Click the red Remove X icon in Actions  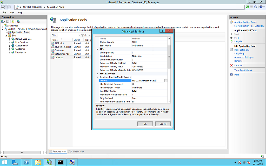point(231,65)
